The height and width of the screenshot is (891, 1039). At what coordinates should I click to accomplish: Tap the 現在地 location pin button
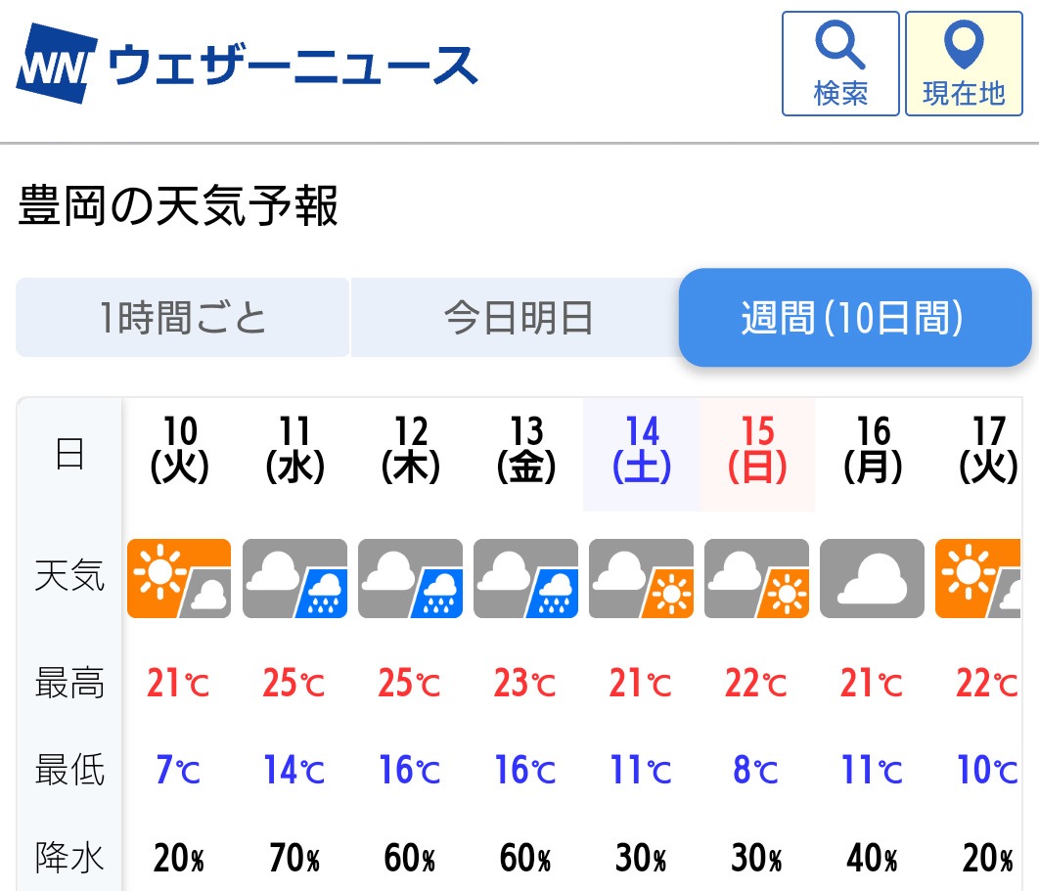tap(964, 64)
